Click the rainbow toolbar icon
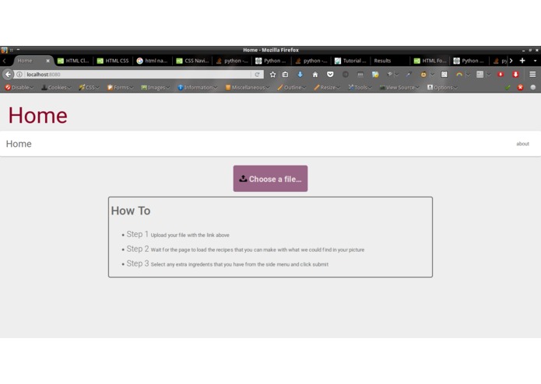This screenshot has height=384, width=541. pyautogui.click(x=459, y=75)
